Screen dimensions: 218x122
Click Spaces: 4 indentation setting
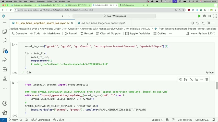click(157, 120)
